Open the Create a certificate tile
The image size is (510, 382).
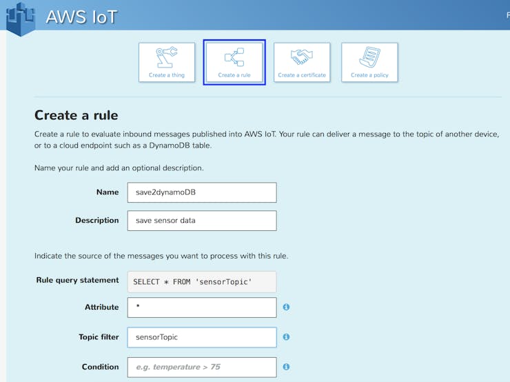302,62
